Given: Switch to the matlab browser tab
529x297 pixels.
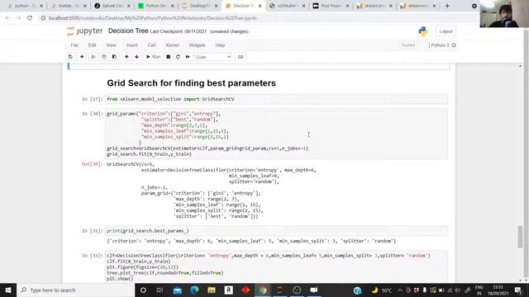Looking at the screenshot, I should coord(69,6).
